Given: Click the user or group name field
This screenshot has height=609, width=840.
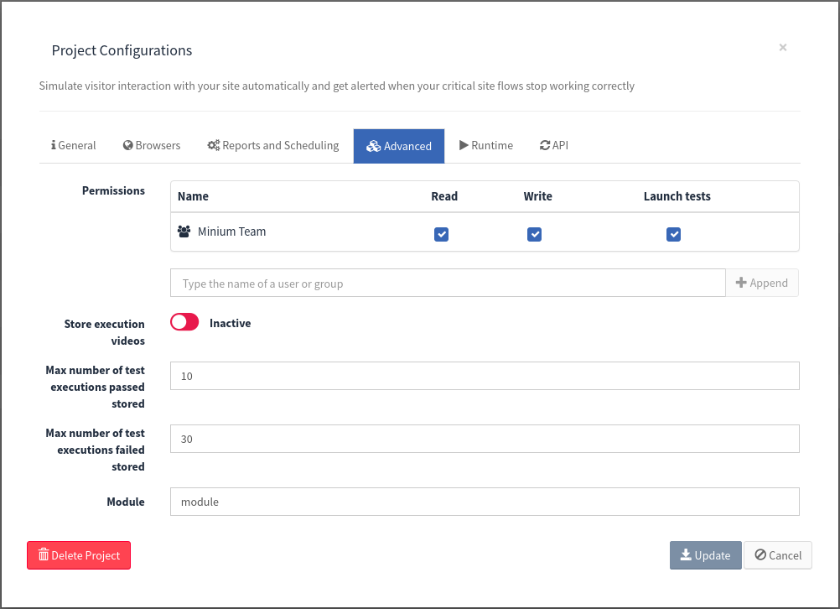Looking at the screenshot, I should click(448, 283).
